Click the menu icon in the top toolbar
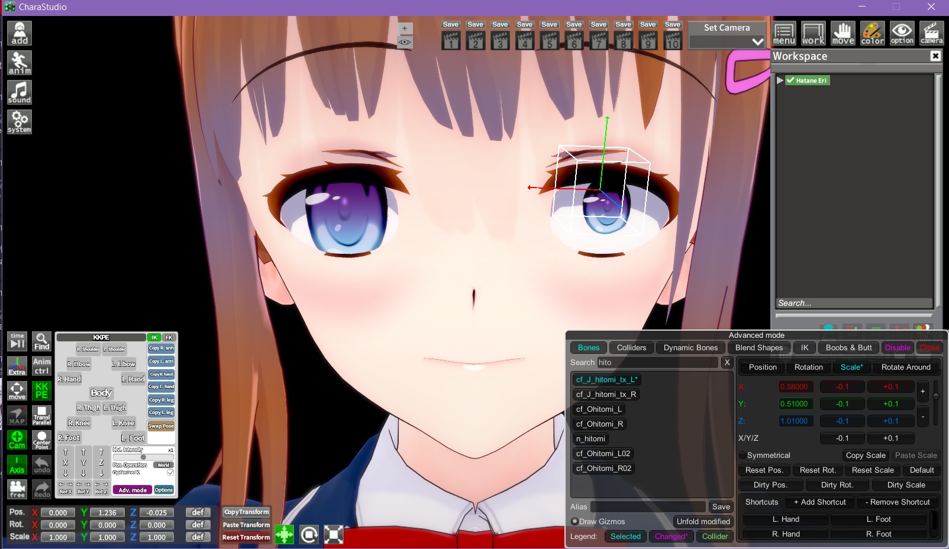949x549 pixels. pos(784,34)
